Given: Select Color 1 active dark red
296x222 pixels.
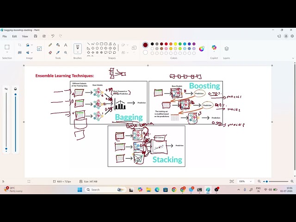Looking at the screenshot, I should tap(145, 45).
